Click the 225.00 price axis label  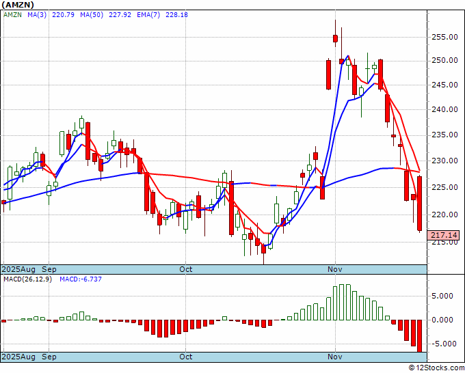click(x=444, y=187)
